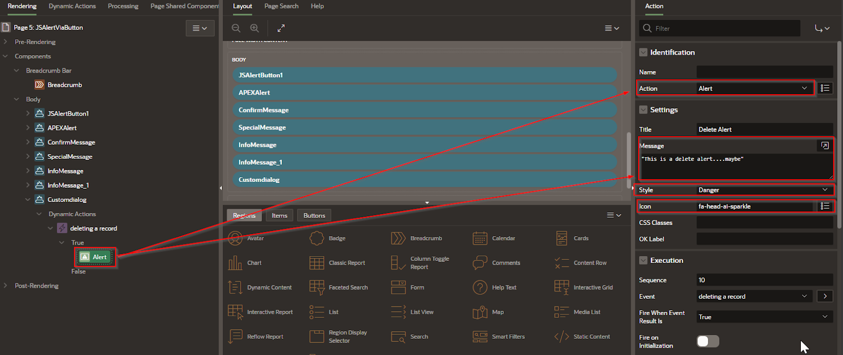Toggle the Fire on Initialization switch

tap(708, 341)
